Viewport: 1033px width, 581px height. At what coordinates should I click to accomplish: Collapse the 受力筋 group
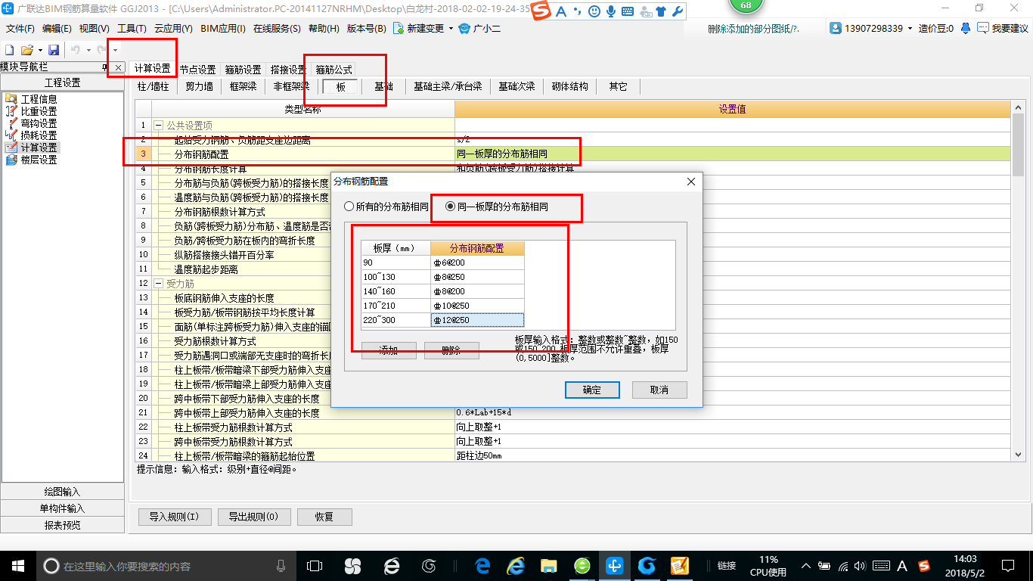(x=159, y=283)
